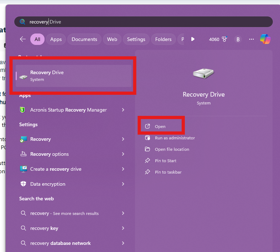Open Acronis Startup Recovery Manager result
The width and height of the screenshot is (280, 252).
68,110
